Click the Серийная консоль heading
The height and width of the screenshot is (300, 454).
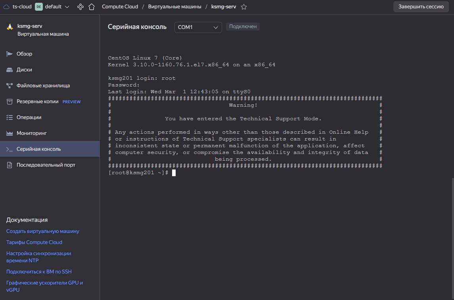click(137, 27)
